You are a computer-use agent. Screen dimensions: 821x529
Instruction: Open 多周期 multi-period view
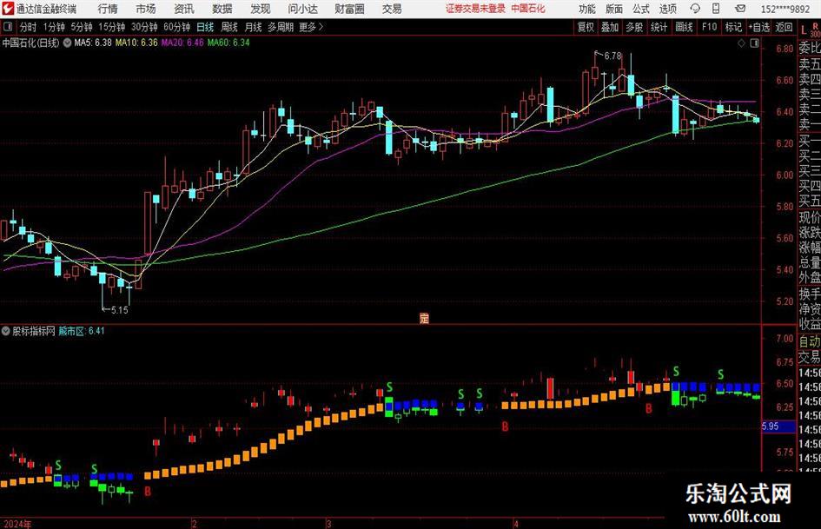281,27
